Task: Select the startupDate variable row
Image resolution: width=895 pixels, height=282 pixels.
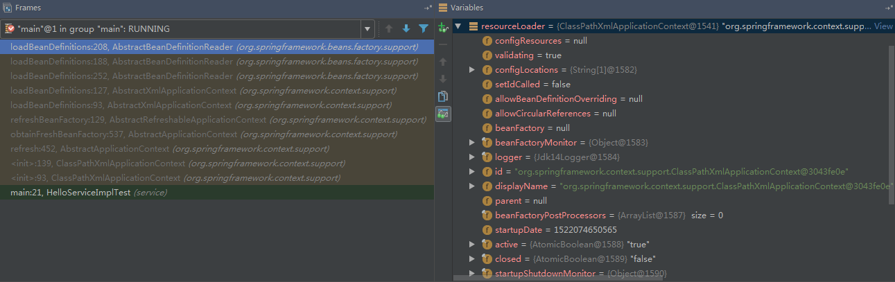Action: click(x=556, y=229)
